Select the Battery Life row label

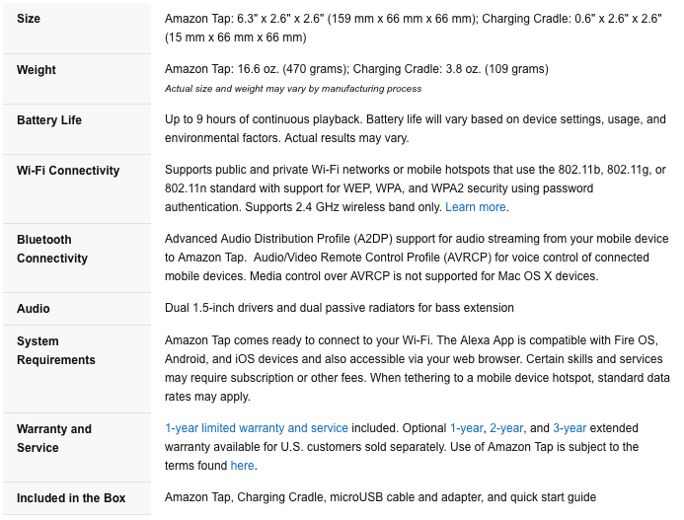point(49,120)
